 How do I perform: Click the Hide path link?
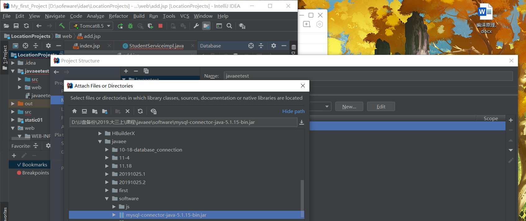(x=293, y=111)
